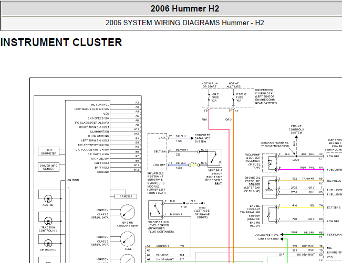Click the fuel pump sender resistor symbol
Image resolution: width=342 pixels, height=263 pixels.
270,163
